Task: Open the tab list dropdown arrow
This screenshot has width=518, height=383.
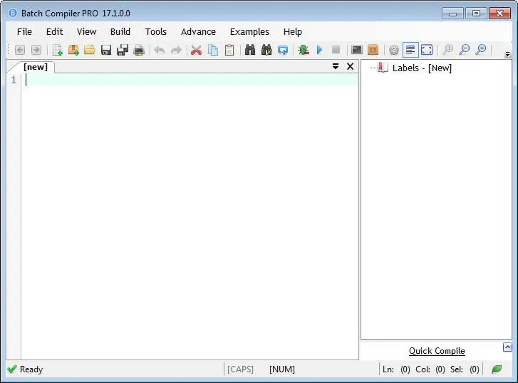Action: 336,66
